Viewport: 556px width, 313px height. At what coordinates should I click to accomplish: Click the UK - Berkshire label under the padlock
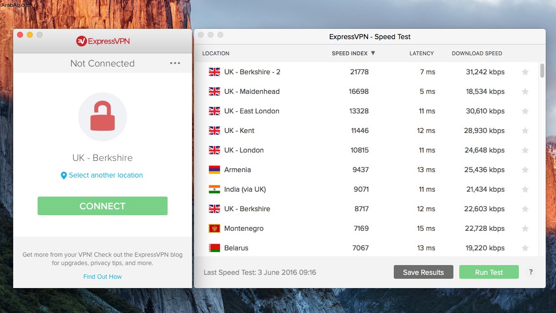pyautogui.click(x=103, y=157)
